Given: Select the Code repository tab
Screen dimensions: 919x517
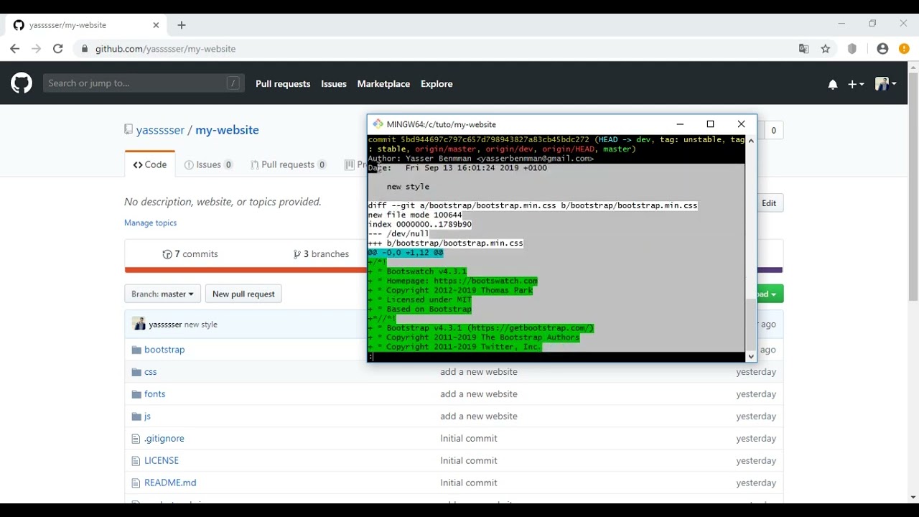Looking at the screenshot, I should click(150, 164).
